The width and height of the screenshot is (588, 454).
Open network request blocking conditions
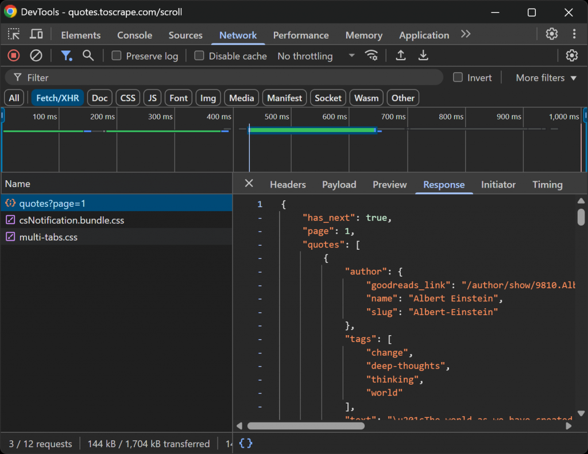click(372, 56)
